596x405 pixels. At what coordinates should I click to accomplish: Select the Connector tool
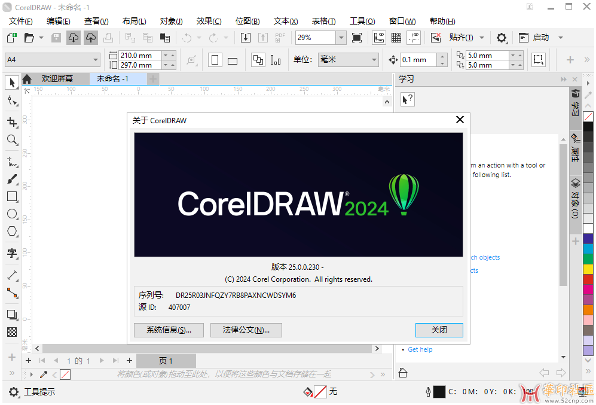(12, 293)
